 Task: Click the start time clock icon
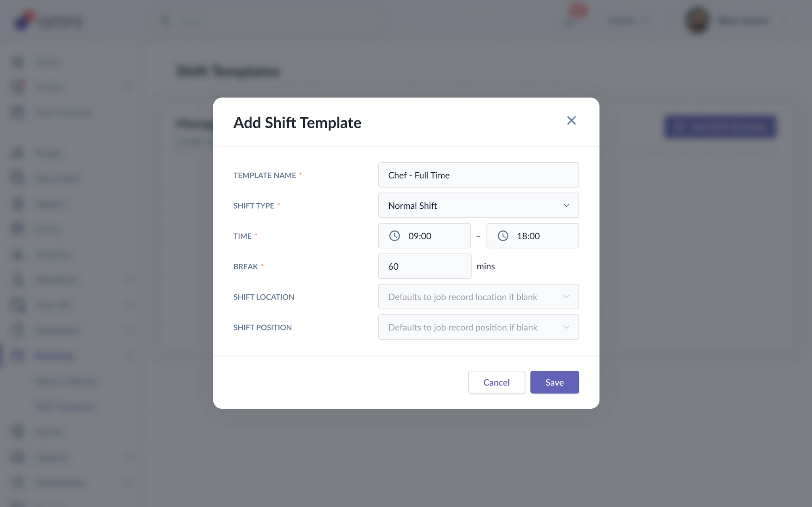(x=394, y=236)
